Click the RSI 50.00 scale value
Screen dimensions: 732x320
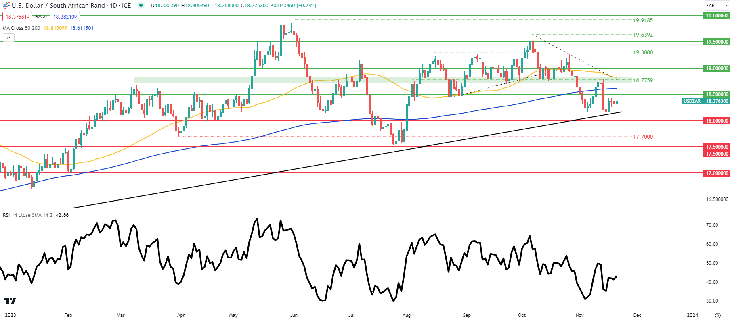coord(712,263)
